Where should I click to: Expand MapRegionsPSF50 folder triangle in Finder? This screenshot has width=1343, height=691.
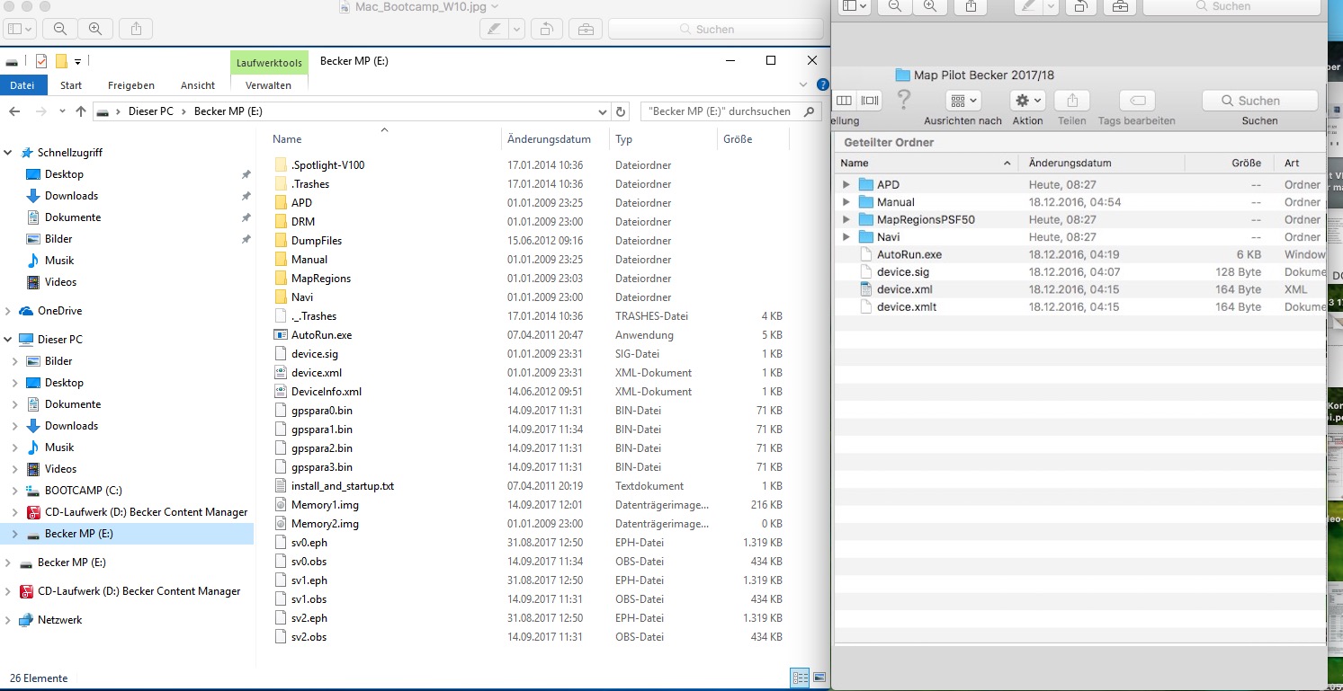tap(846, 219)
